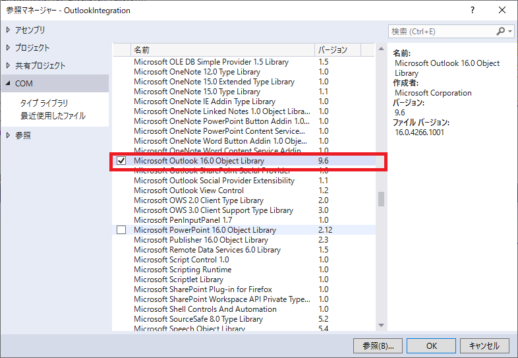The width and height of the screenshot is (518, 358).
Task: Sort by the 名前 column header
Action: tap(223, 50)
